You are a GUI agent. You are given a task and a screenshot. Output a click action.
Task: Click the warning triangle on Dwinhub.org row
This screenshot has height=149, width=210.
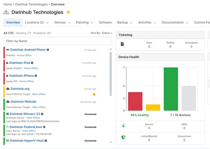tap(94, 94)
